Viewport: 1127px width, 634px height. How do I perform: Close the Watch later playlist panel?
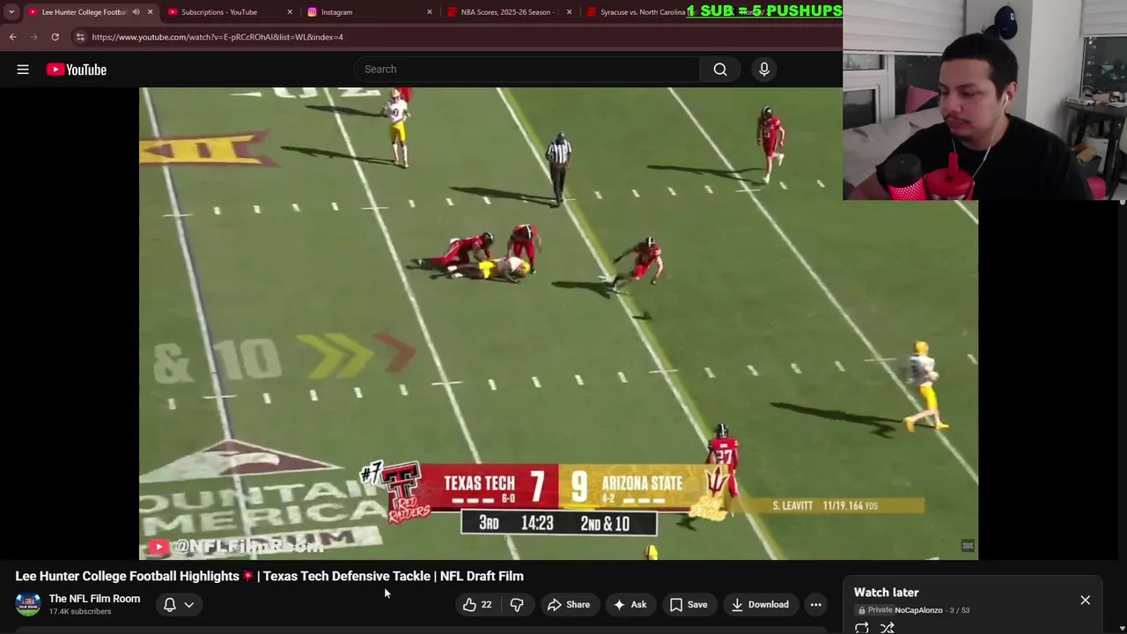click(x=1085, y=601)
